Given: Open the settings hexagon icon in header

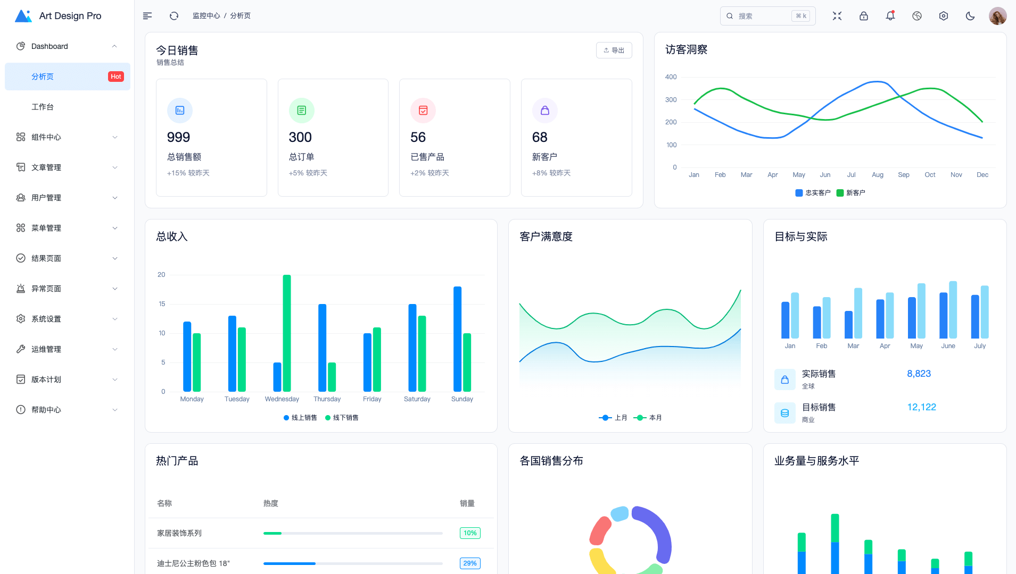Looking at the screenshot, I should pyautogui.click(x=944, y=16).
